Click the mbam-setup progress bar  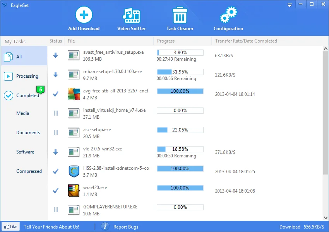(180, 72)
